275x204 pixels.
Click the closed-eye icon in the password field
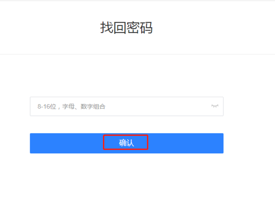coord(215,106)
